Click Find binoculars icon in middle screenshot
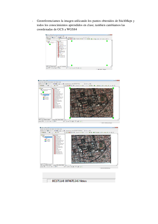Screen dimensions: 158x224 (x=56, y=84)
